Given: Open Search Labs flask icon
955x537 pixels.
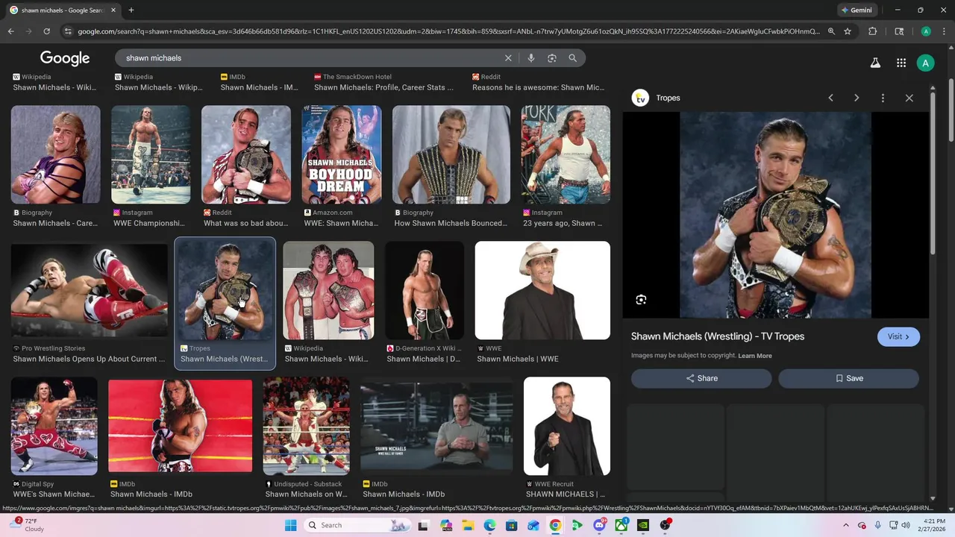Looking at the screenshot, I should [875, 63].
